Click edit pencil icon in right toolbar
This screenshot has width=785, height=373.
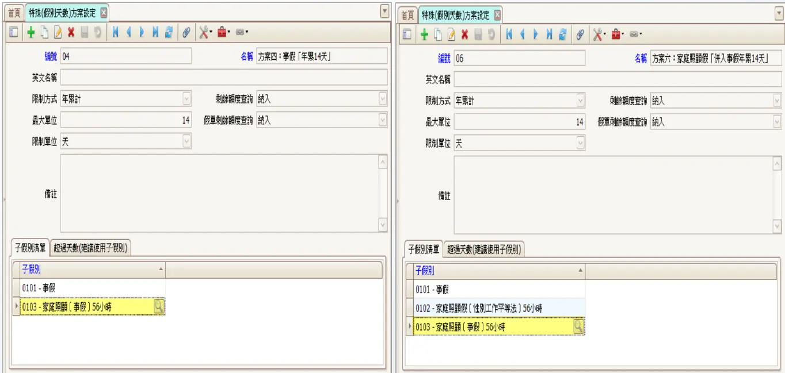(452, 34)
